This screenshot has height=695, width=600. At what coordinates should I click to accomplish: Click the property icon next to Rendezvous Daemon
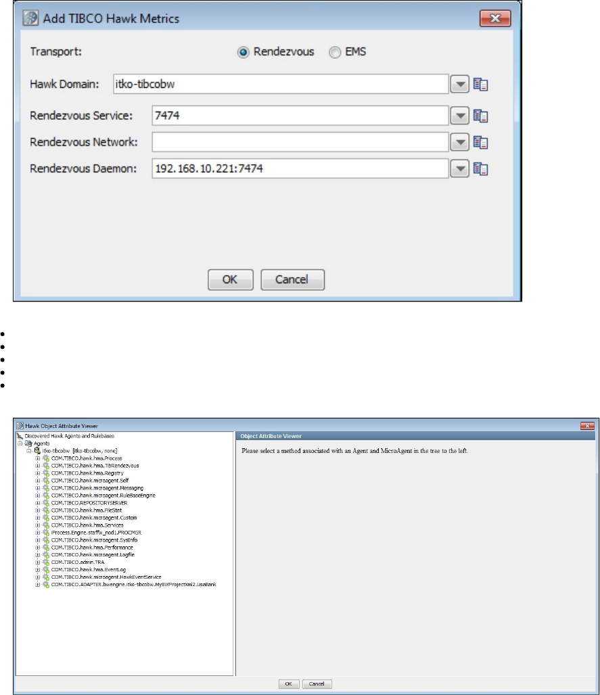coord(480,169)
